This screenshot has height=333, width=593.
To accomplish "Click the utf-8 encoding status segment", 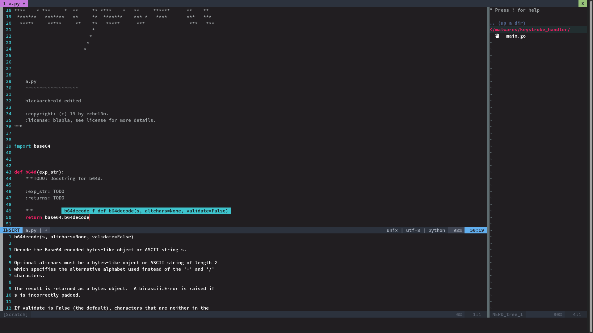I will coord(413,230).
